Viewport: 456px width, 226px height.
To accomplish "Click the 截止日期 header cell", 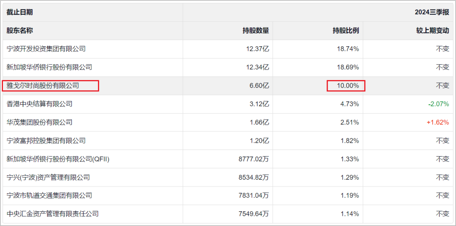I will click(x=19, y=12).
